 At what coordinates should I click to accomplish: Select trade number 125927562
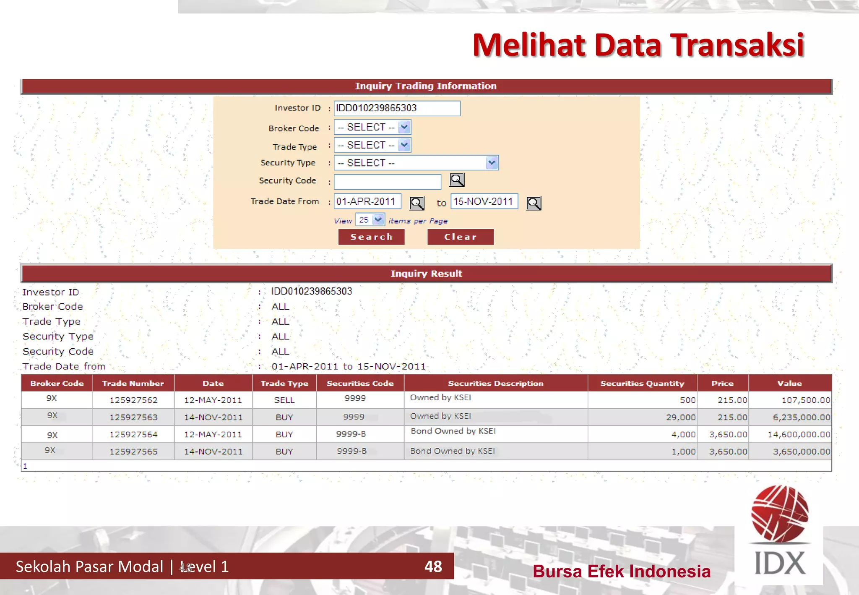point(133,400)
